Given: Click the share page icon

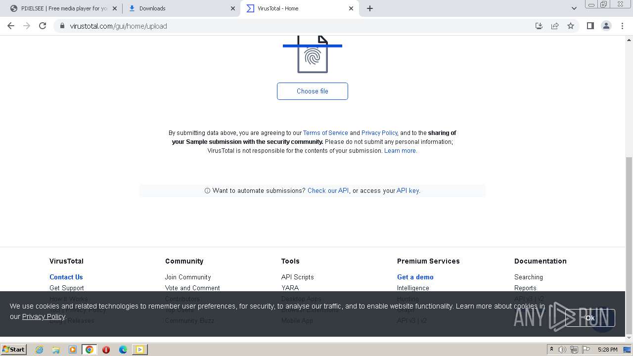Looking at the screenshot, I should (x=555, y=26).
